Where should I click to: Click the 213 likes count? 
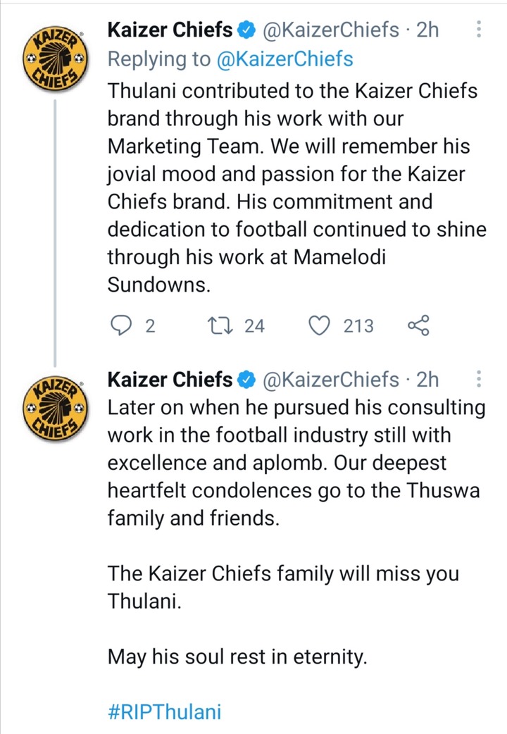coord(358,325)
